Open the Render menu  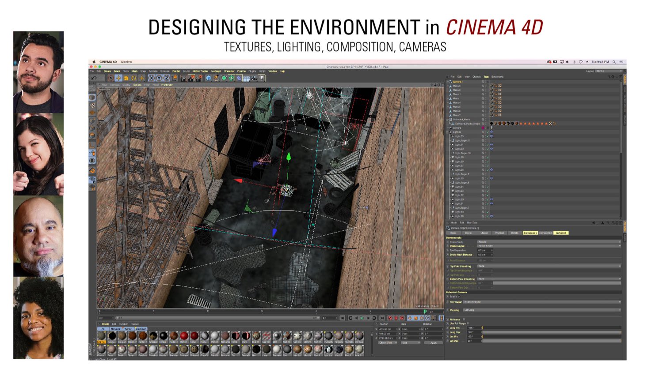(176, 71)
